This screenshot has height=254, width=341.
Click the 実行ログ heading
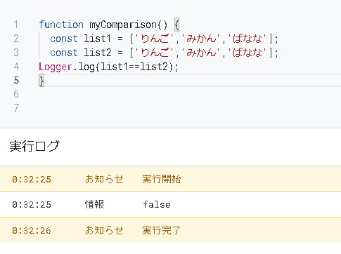34,147
